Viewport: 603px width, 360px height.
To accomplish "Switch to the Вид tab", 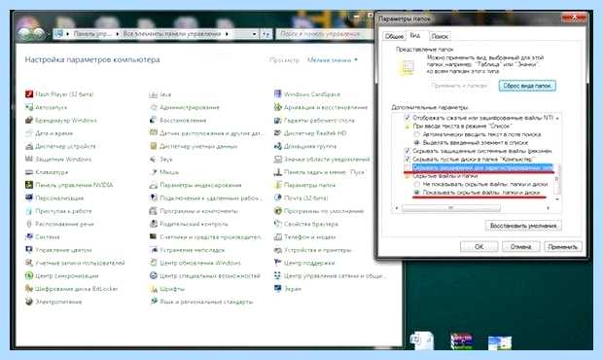I will (415, 36).
